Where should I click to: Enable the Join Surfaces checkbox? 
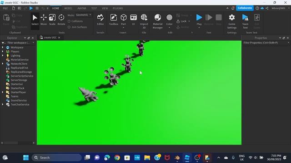[x=69, y=27]
